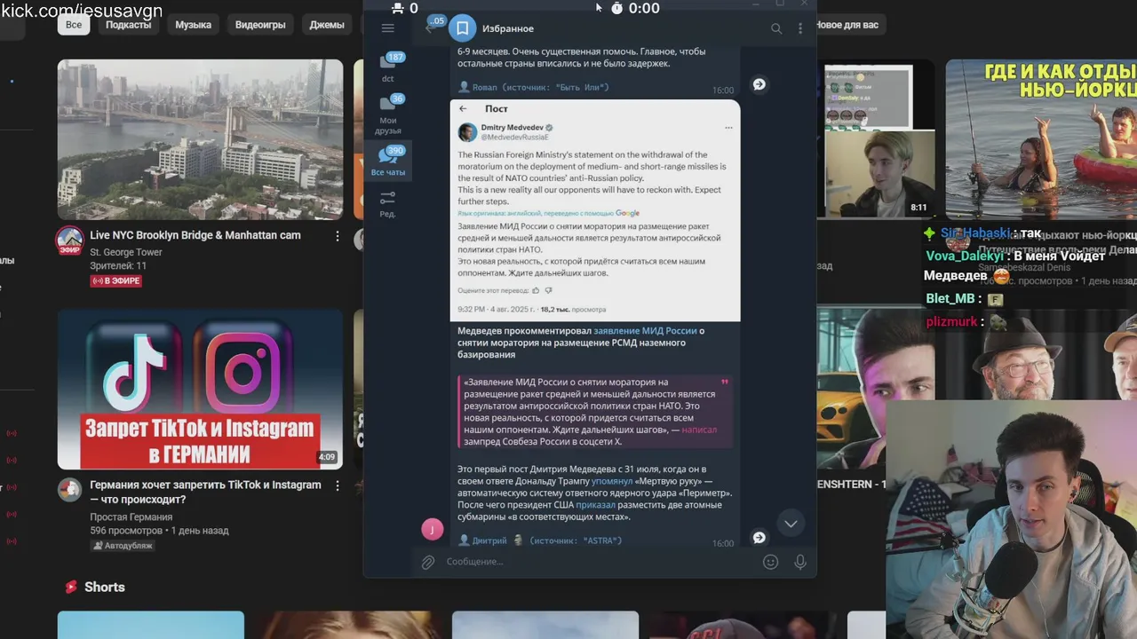Open Простая Германия channel name link

coord(131,517)
